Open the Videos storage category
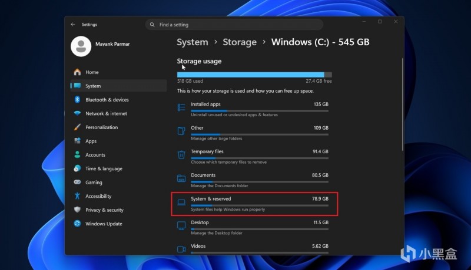 [x=254, y=248]
